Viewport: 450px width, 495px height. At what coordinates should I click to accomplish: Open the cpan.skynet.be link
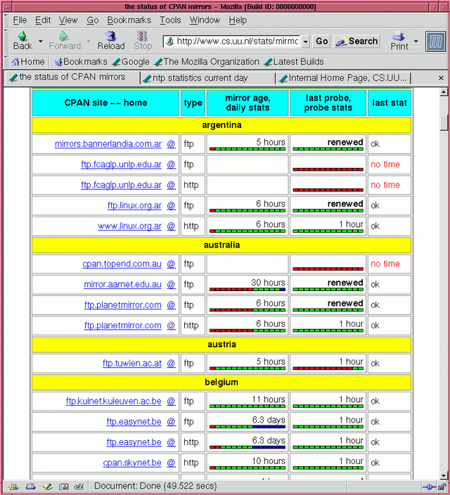(x=132, y=463)
